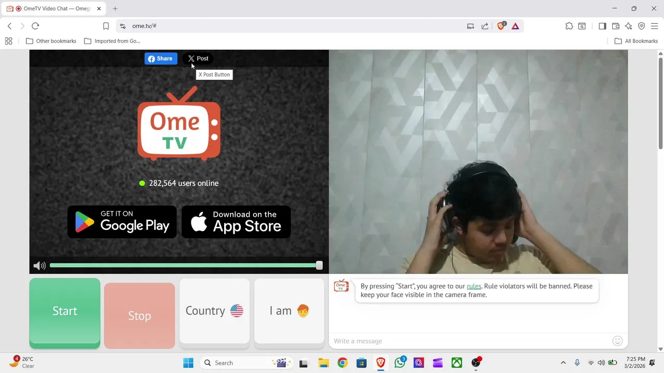Screen dimensions: 664x373
Task: Open Brave Shields lion icon
Action: pyautogui.click(x=501, y=26)
